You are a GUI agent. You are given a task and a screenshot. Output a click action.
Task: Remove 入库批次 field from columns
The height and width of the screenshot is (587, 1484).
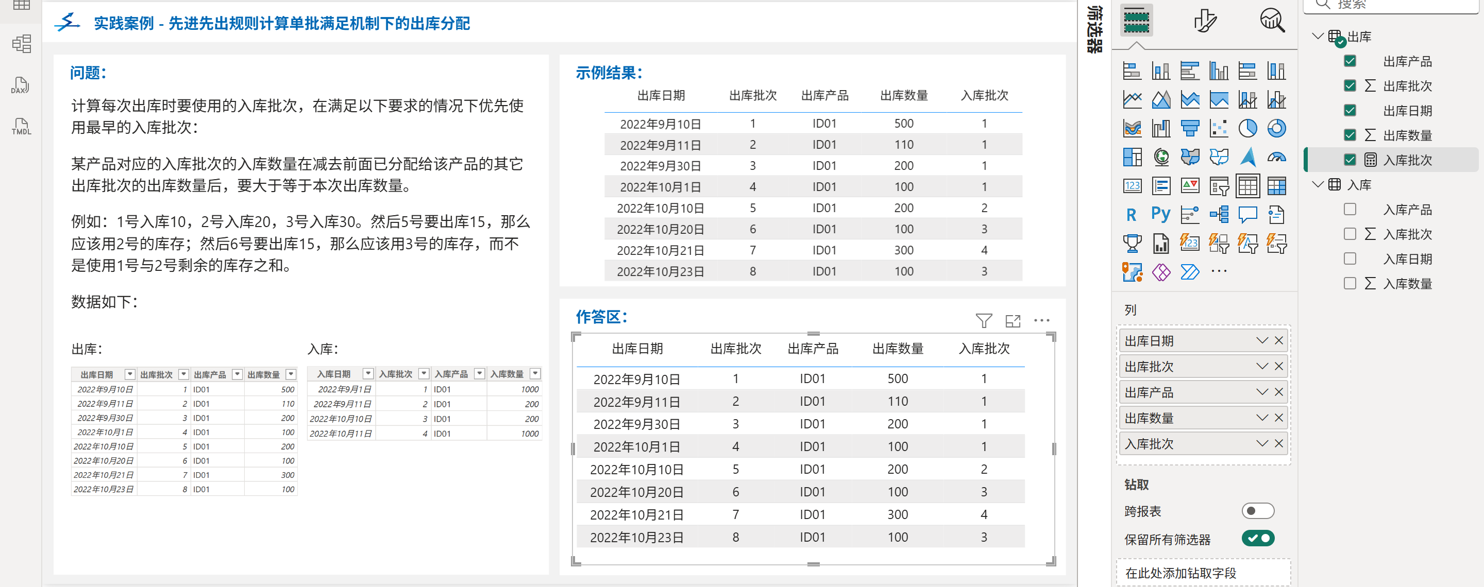click(x=1279, y=444)
